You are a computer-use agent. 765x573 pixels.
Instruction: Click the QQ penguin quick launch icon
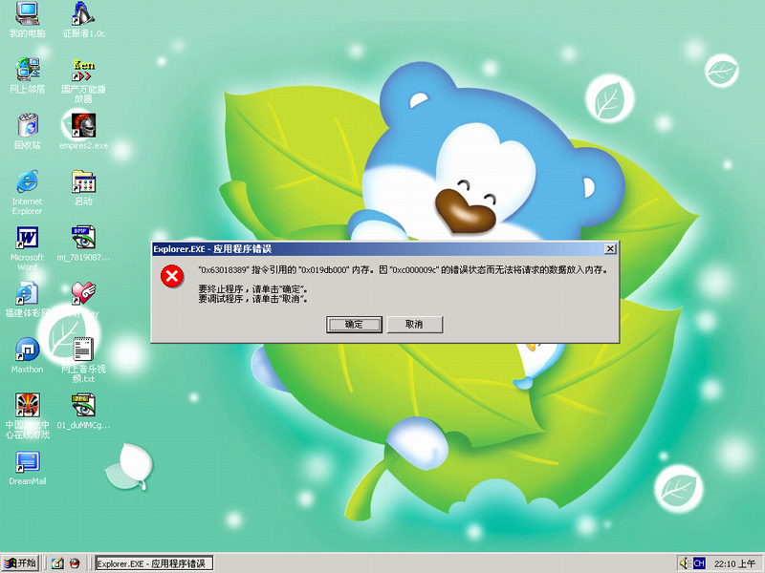tap(75, 563)
